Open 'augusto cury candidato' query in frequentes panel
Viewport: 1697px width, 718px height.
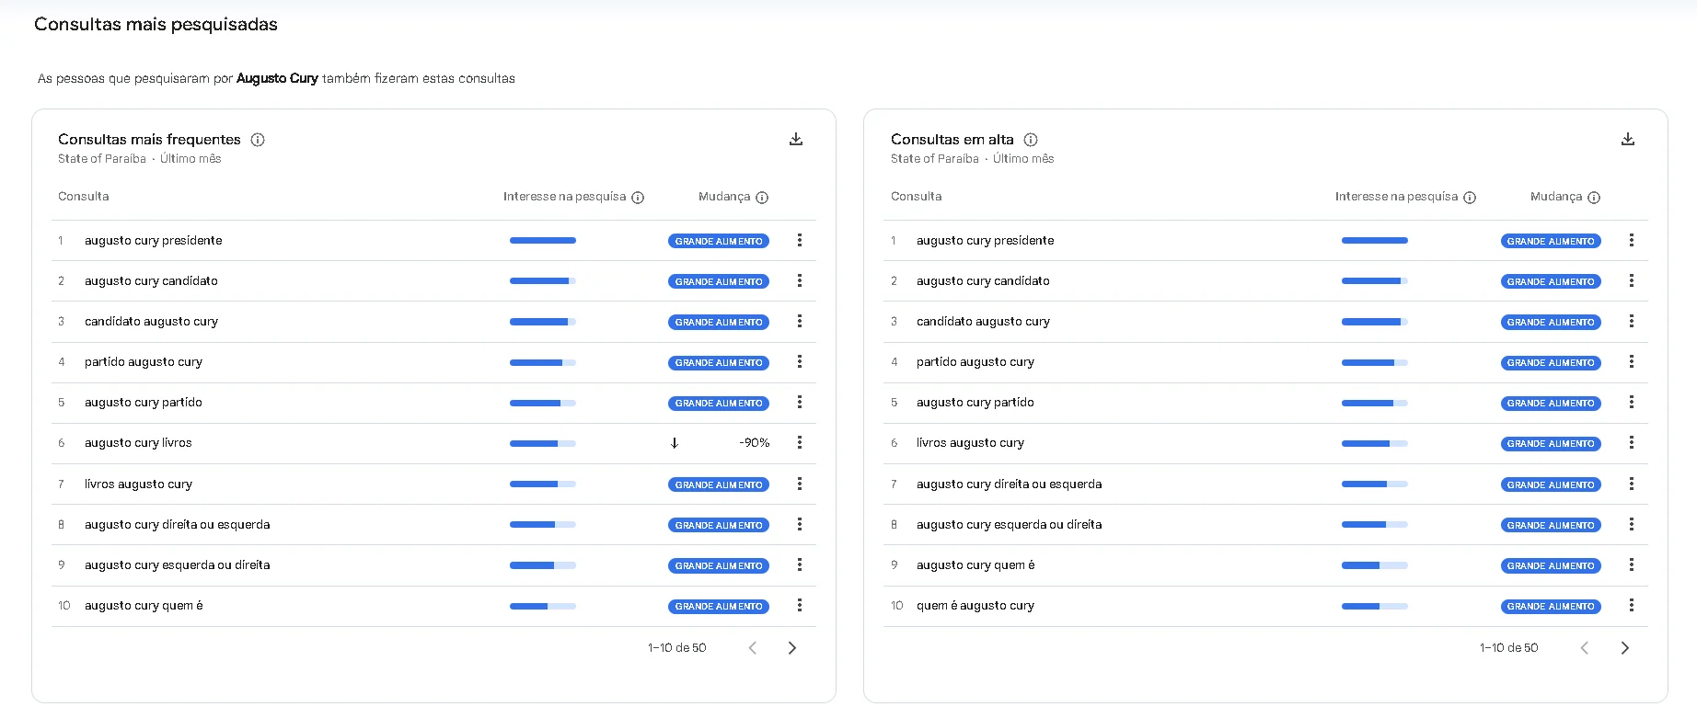tap(151, 281)
